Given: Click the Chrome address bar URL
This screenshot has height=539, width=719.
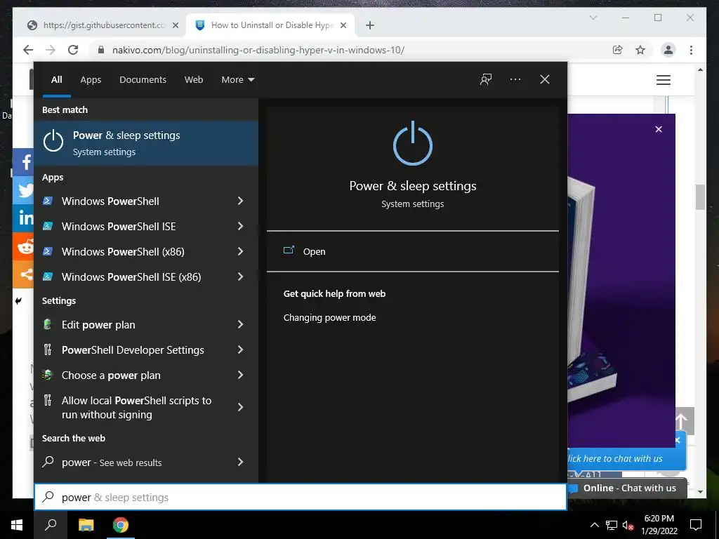Looking at the screenshot, I should coord(258,50).
